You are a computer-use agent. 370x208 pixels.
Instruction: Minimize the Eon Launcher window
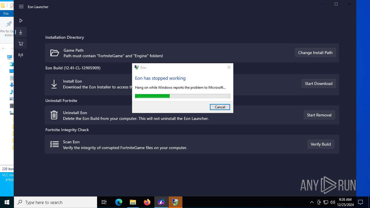(323, 4)
